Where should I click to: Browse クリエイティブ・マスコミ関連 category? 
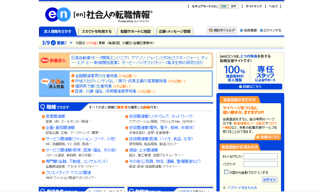pos(68,173)
